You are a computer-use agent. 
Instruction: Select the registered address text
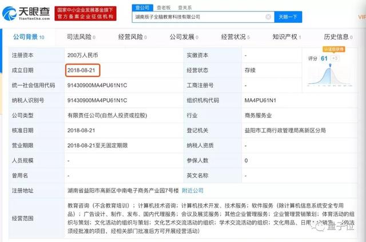tap(123, 191)
